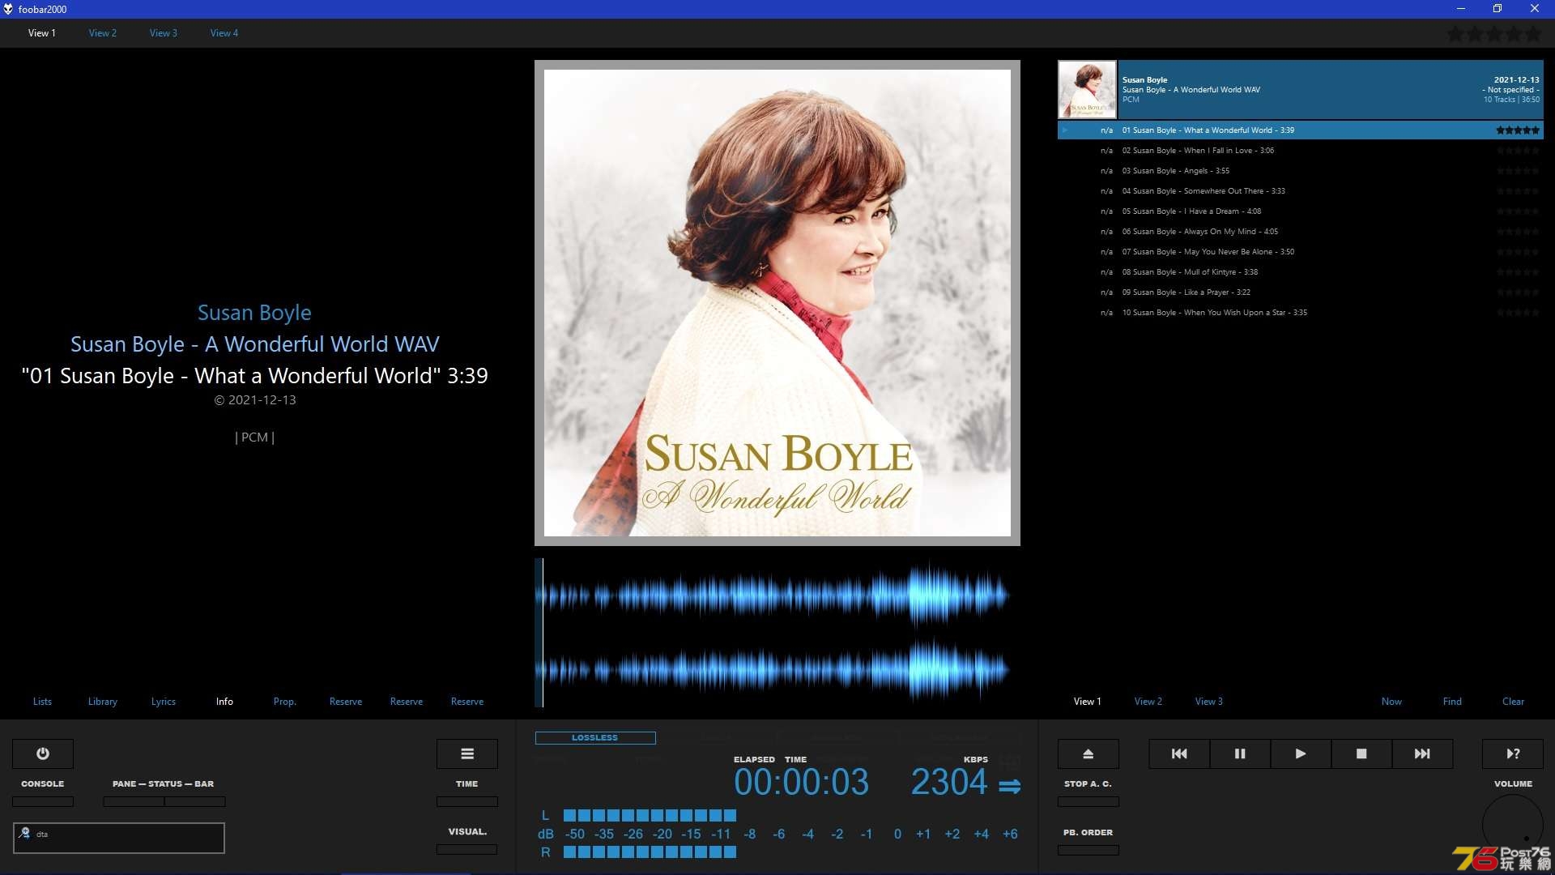Click the LOSSLESS indicator box
This screenshot has width=1555, height=875.
click(x=595, y=738)
